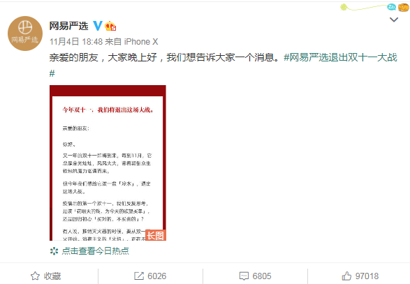
Task: Click the pinwheel icon beside 点击查看今日热点
Action: 54,251
